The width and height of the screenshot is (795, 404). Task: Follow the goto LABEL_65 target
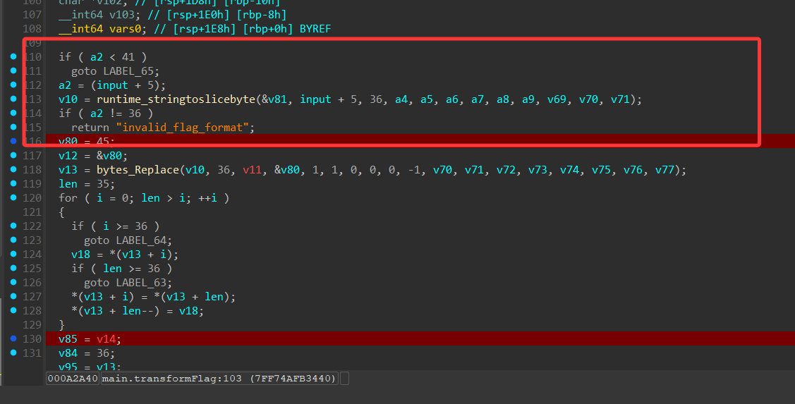[131, 71]
